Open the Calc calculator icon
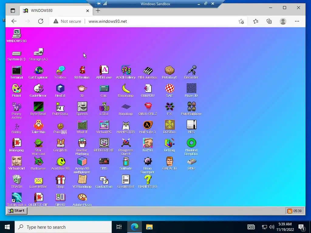 (104, 90)
